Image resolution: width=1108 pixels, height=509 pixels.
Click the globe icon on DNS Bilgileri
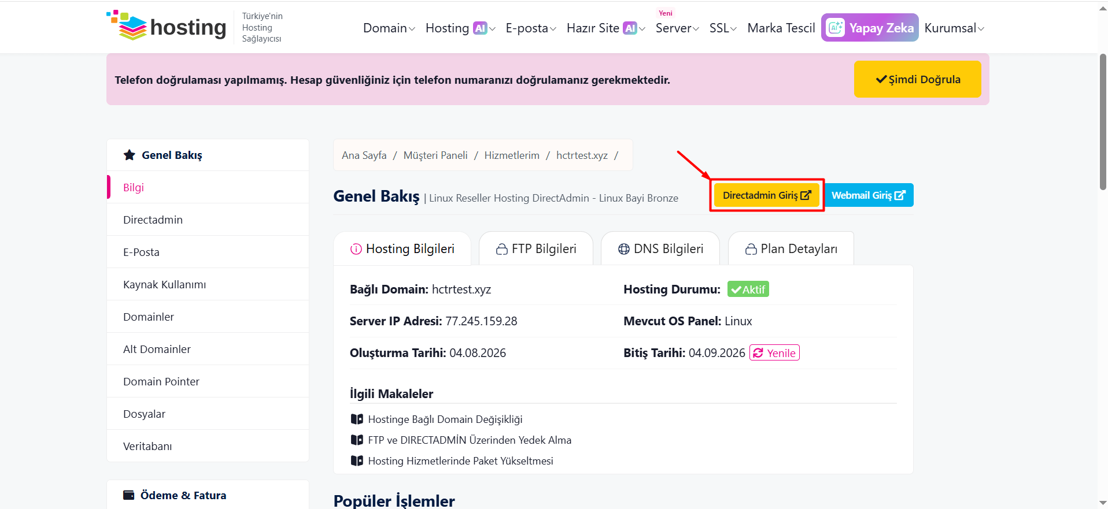coord(624,249)
